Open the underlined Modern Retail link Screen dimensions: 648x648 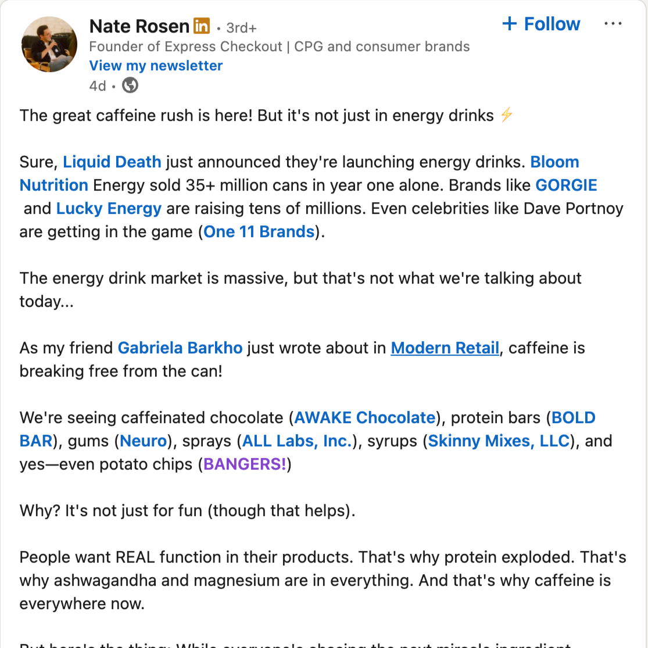tap(445, 348)
